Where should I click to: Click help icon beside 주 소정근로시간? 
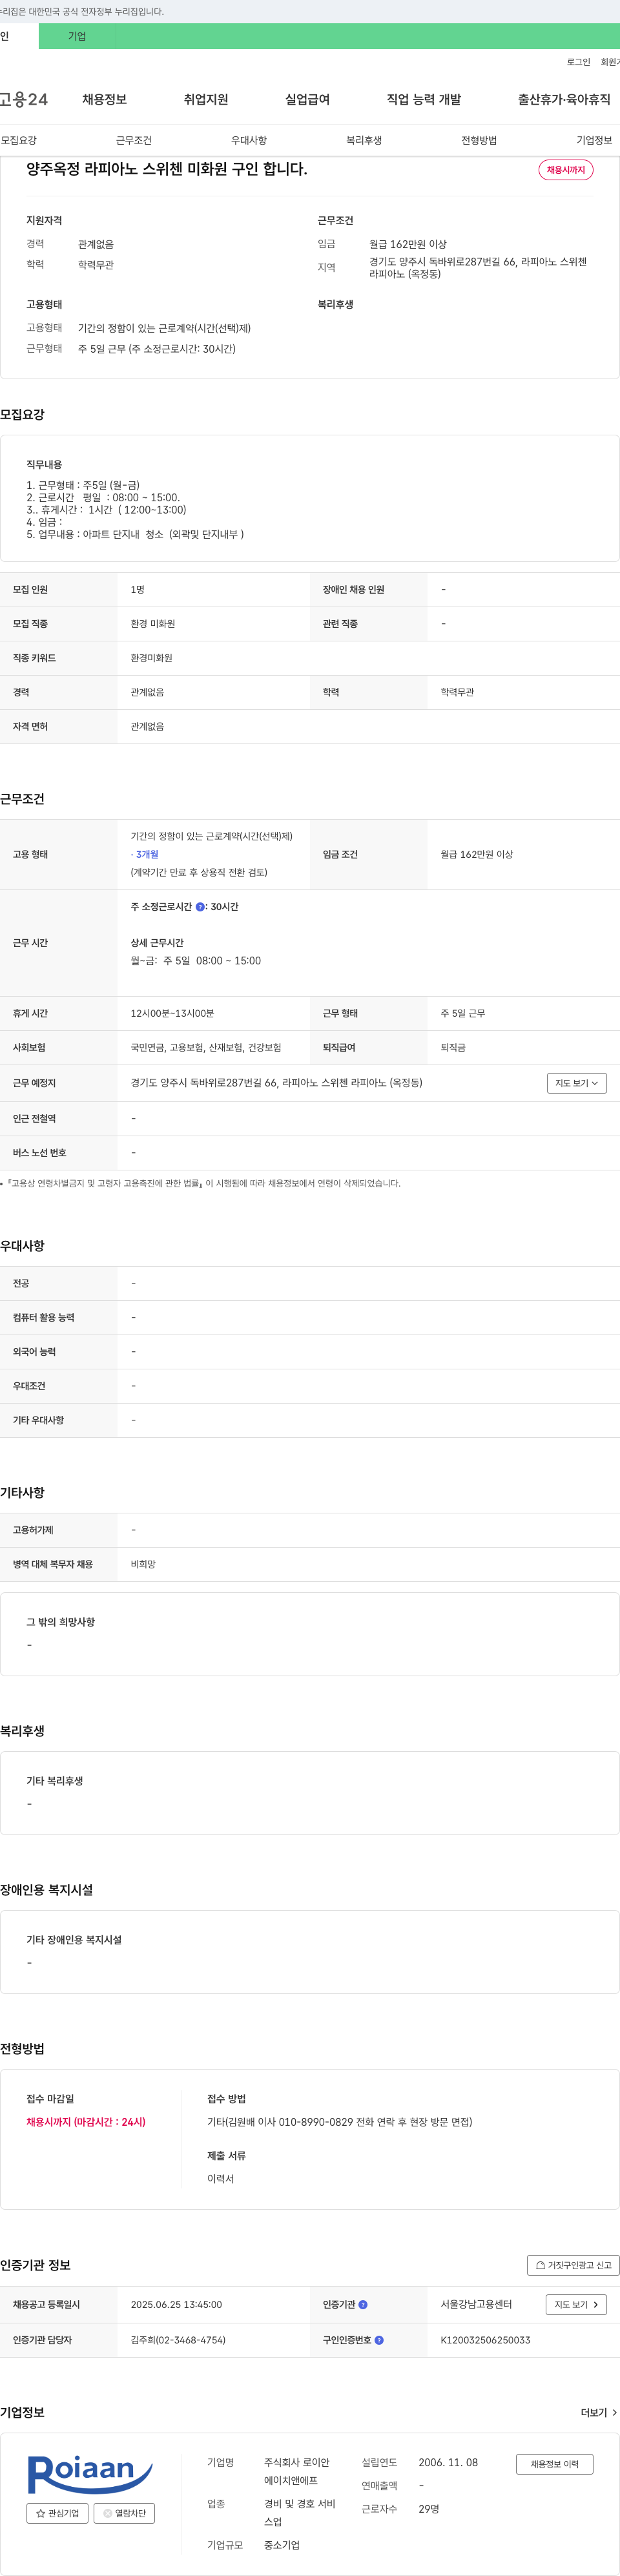[200, 907]
